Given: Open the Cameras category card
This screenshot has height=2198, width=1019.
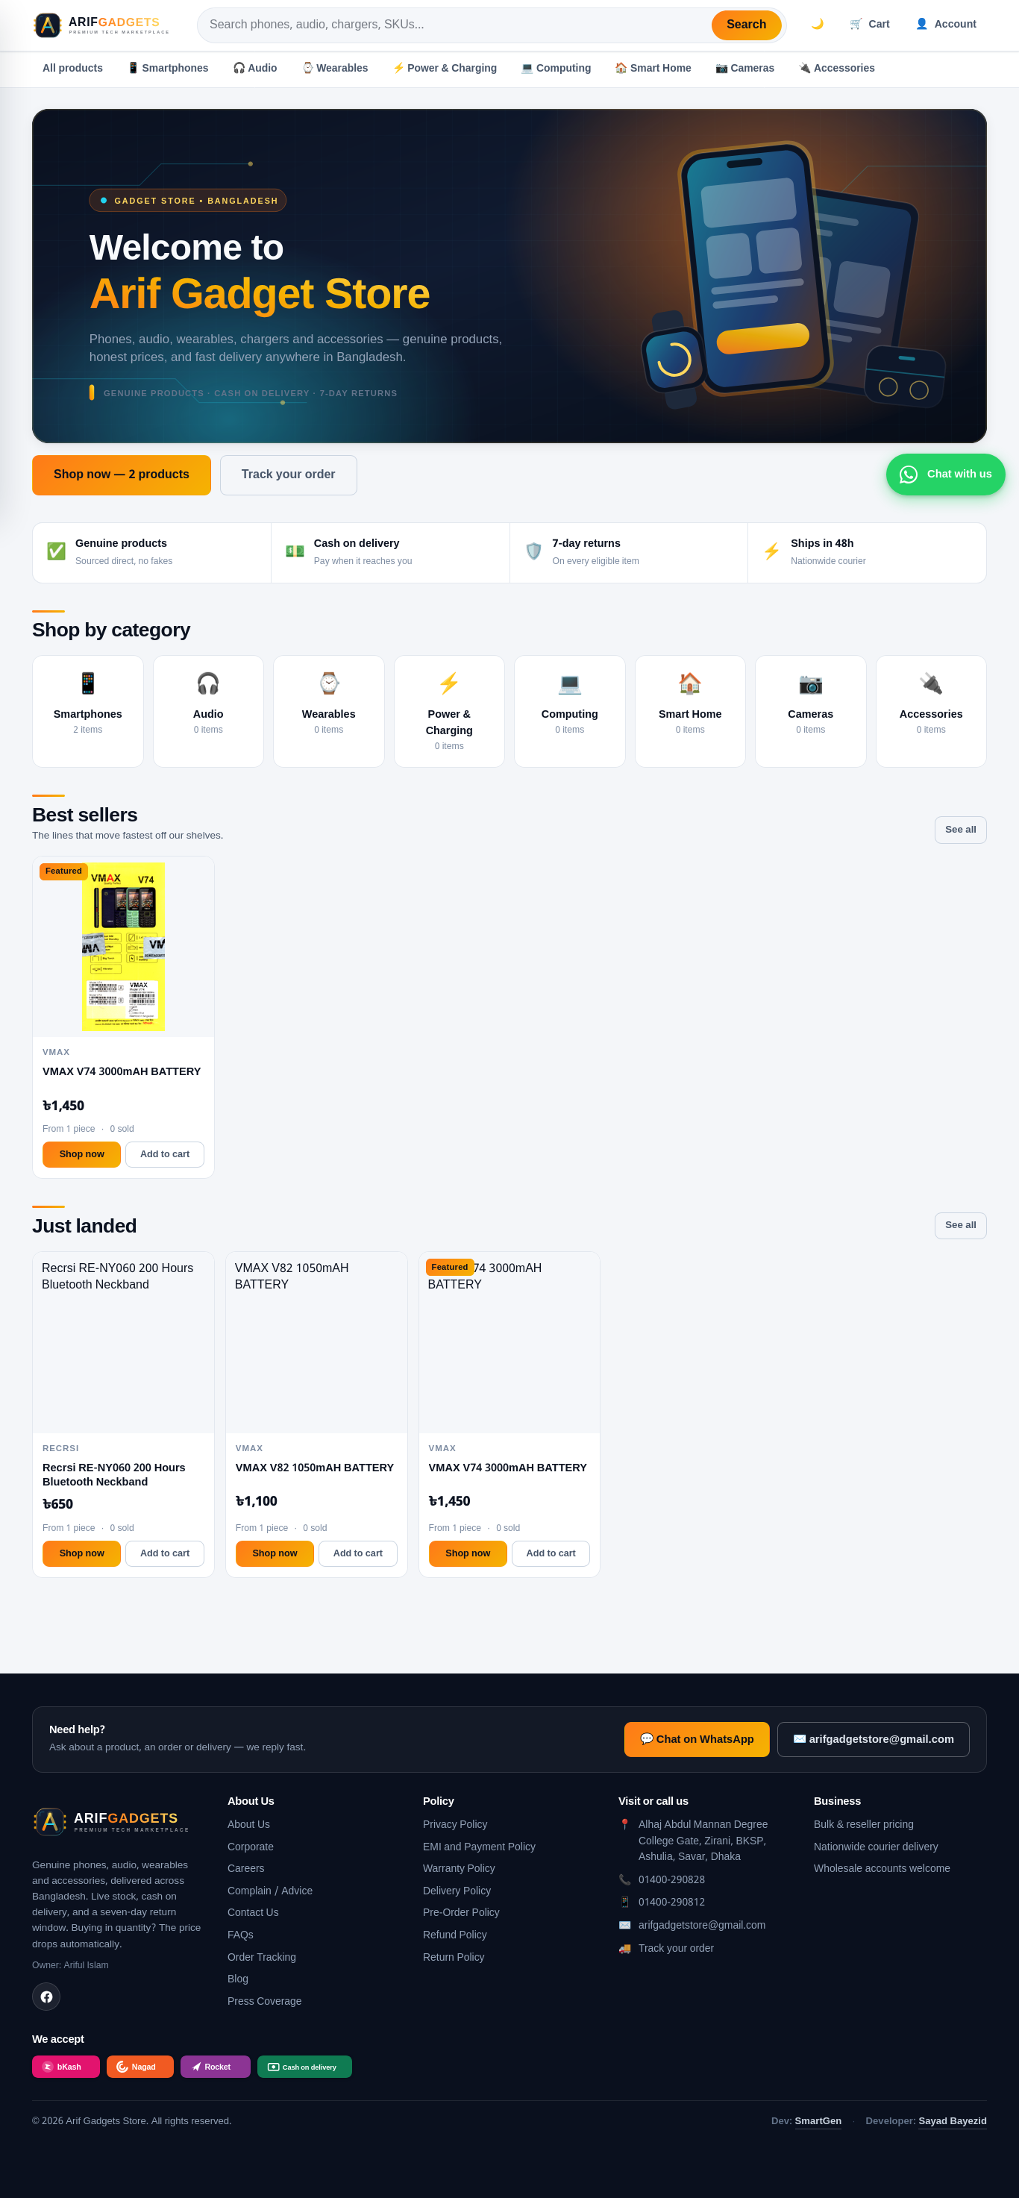Looking at the screenshot, I should click(x=811, y=712).
